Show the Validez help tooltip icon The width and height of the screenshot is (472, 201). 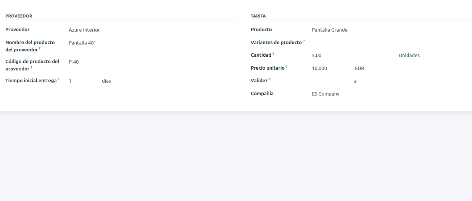[269, 79]
